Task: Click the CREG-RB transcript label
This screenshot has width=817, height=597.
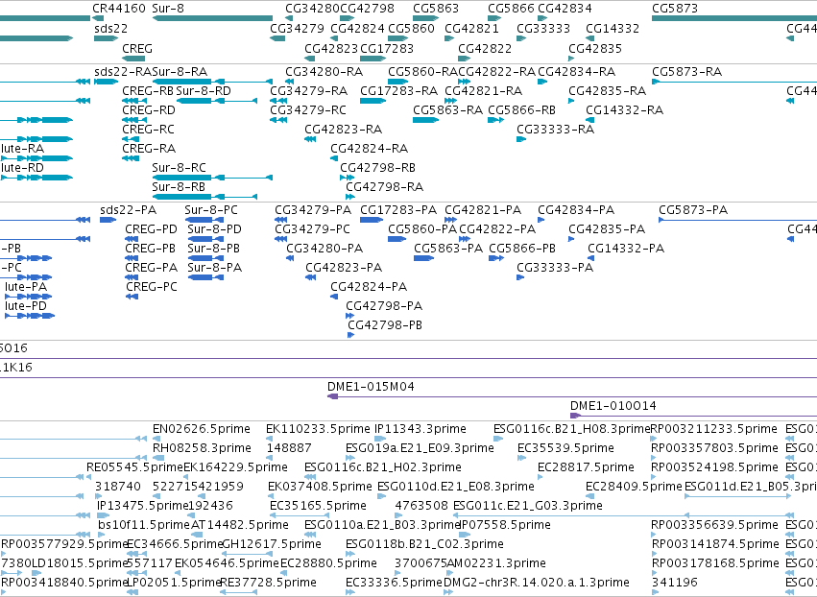Action: pyautogui.click(x=148, y=90)
